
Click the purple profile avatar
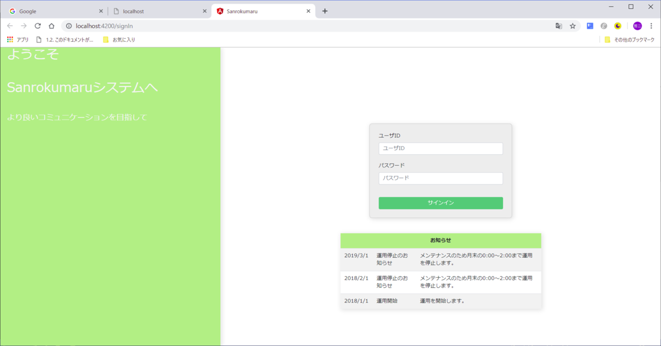pyautogui.click(x=637, y=26)
